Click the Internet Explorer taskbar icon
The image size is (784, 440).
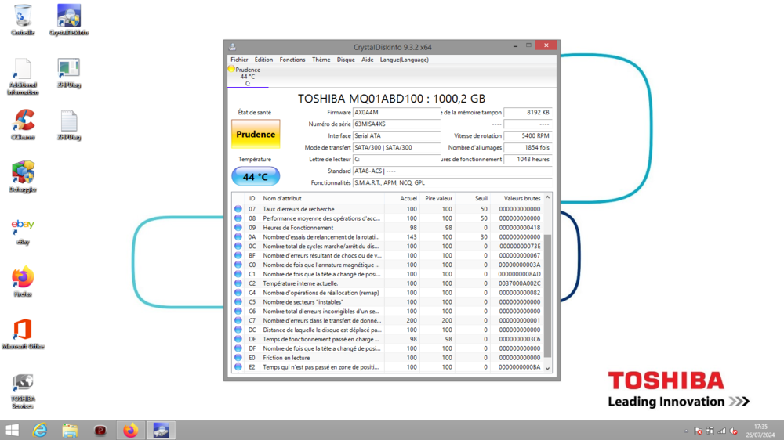click(40, 431)
